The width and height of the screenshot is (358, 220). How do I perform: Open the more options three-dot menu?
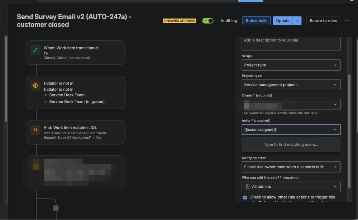click(x=347, y=20)
